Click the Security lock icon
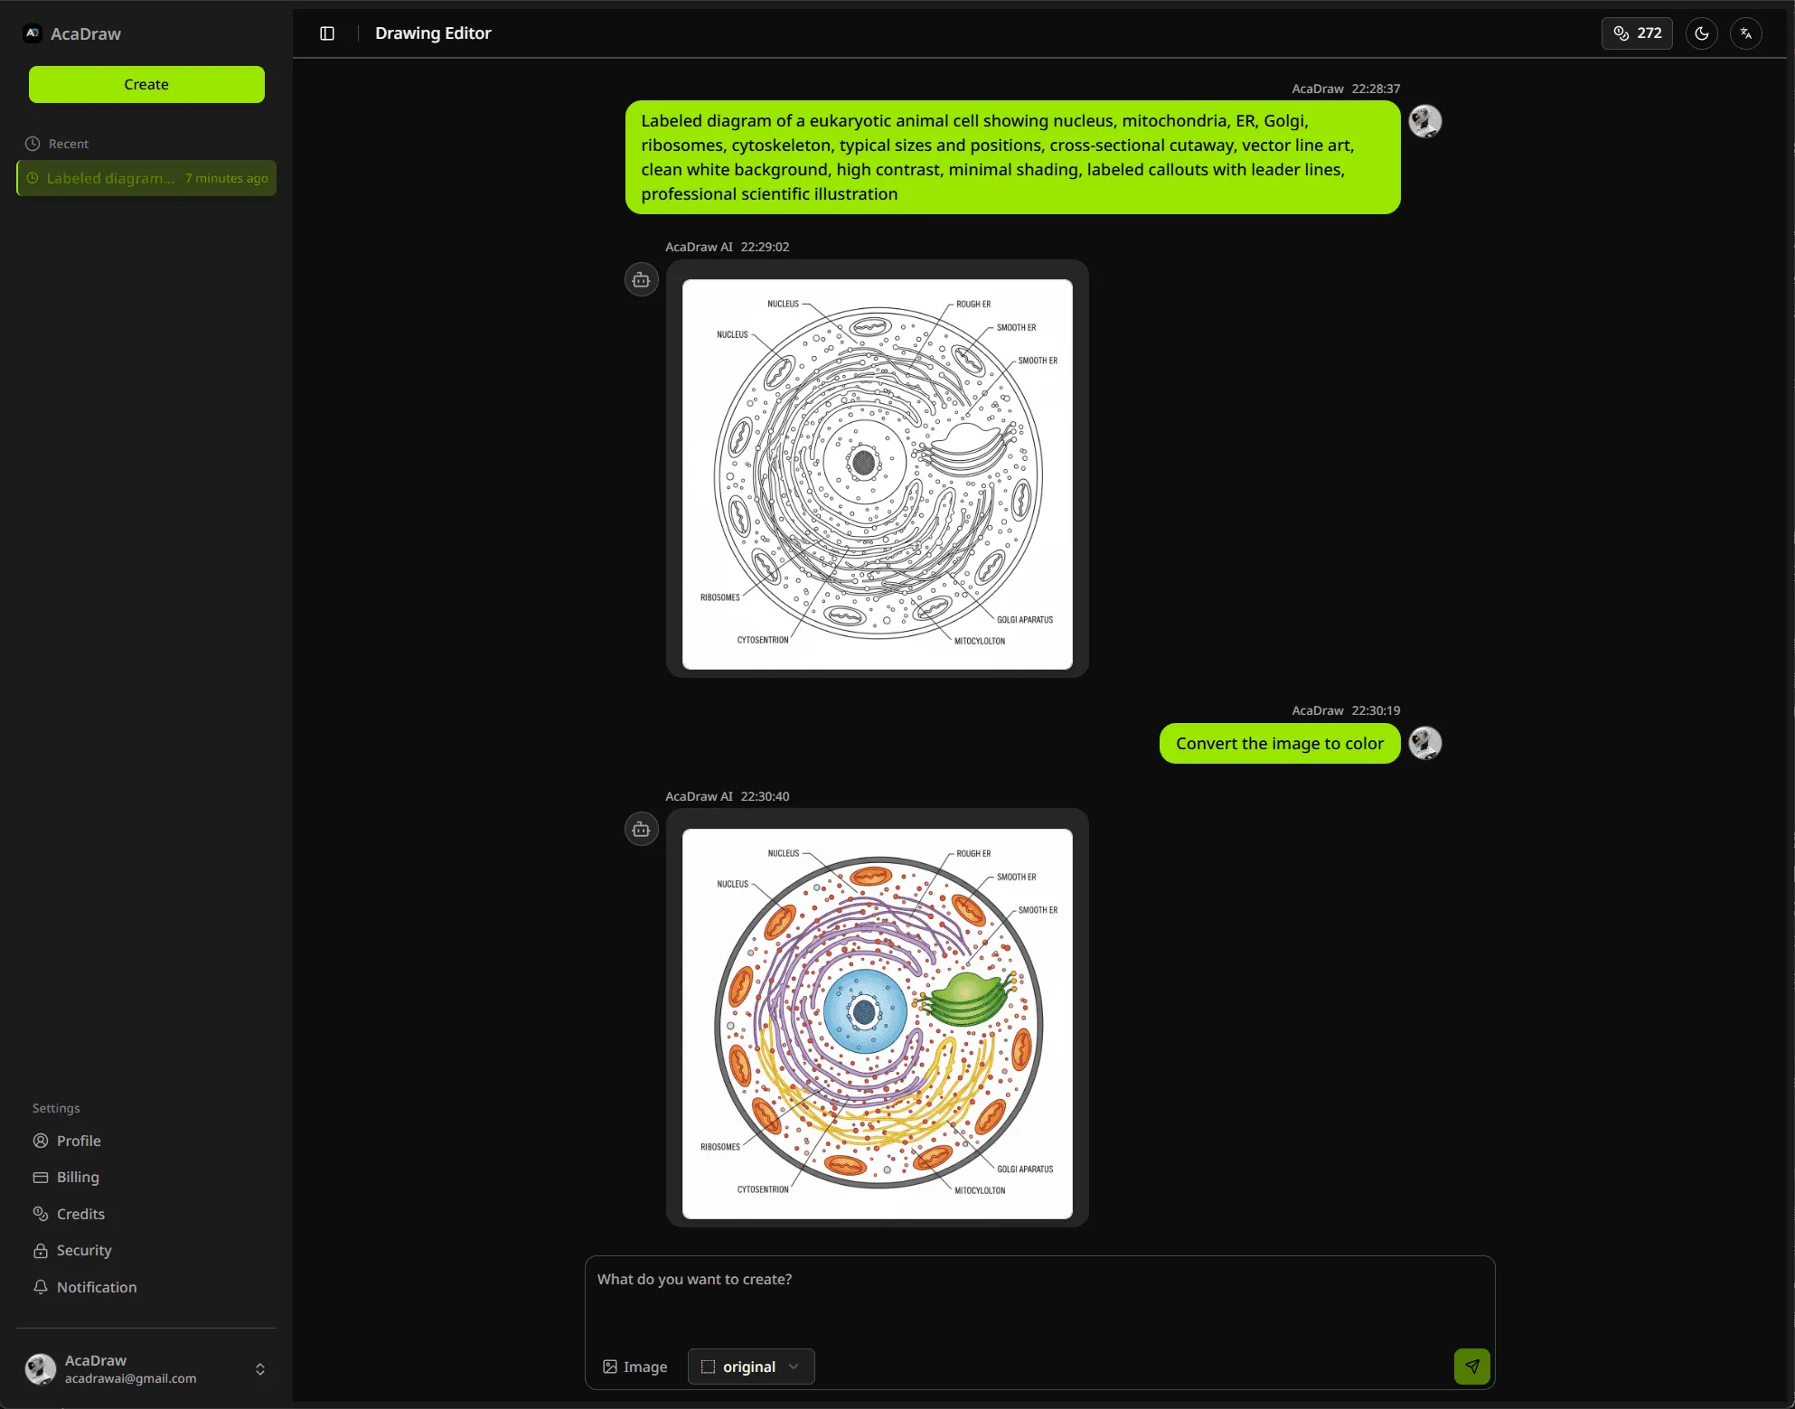 [x=41, y=1250]
